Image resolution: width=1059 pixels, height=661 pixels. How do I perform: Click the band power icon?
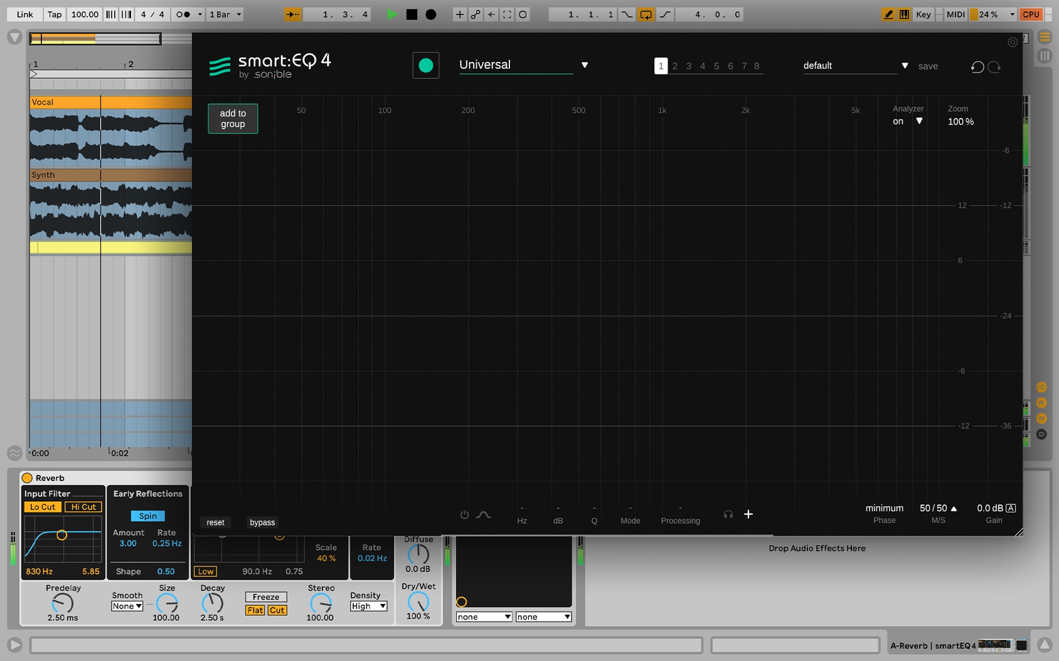(464, 514)
